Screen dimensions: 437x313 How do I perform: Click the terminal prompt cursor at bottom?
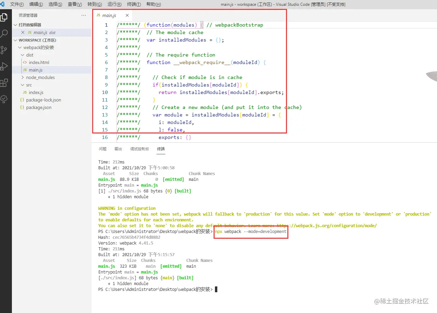tap(216, 289)
